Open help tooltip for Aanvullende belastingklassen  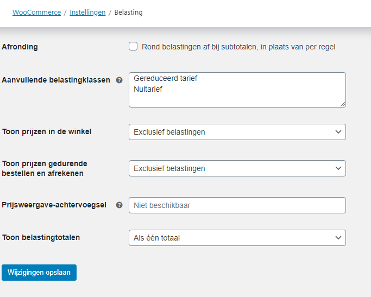click(x=120, y=80)
